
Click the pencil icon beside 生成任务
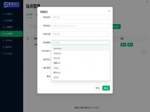coord(4,14)
